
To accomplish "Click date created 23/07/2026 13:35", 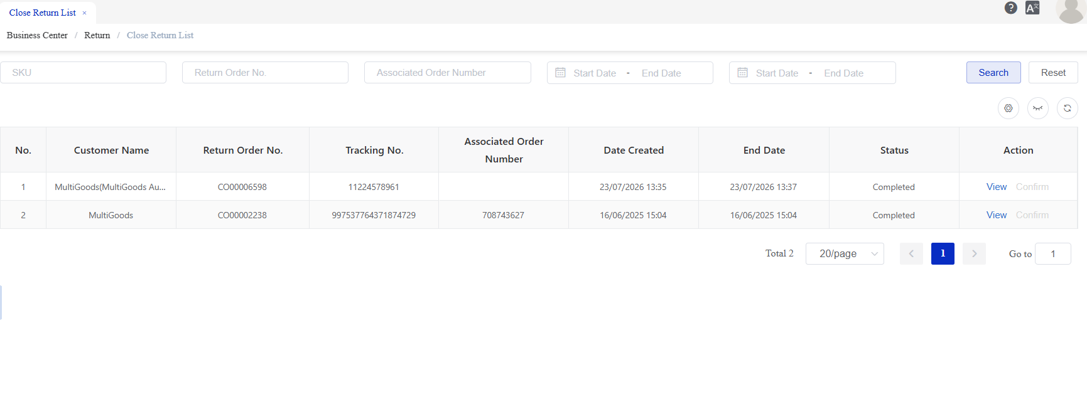I will pos(633,187).
